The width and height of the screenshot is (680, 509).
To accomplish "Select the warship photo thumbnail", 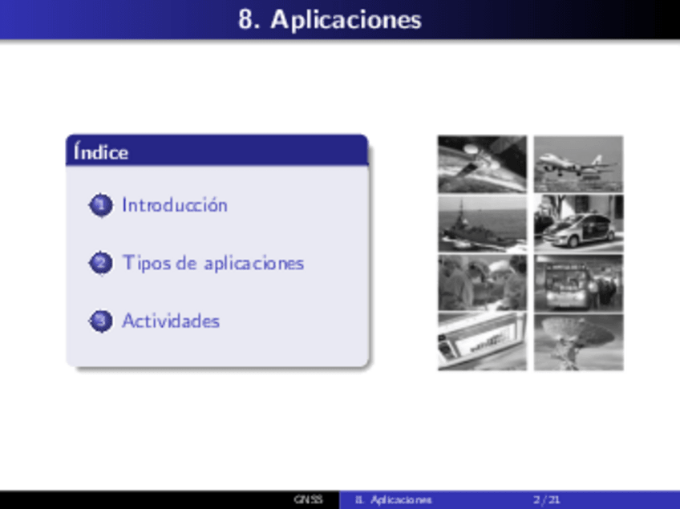I will pyautogui.click(x=482, y=224).
